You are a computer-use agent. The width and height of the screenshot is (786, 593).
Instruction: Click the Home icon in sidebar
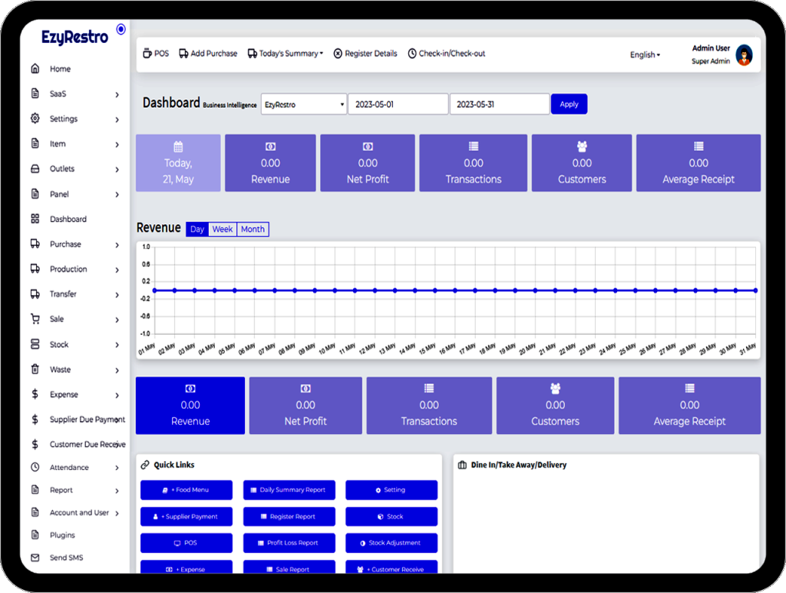click(35, 69)
